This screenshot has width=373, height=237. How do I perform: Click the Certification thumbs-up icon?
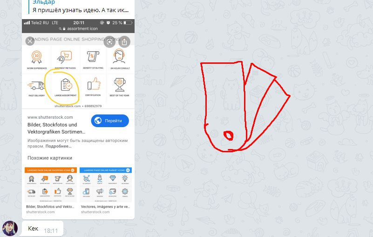coord(94,84)
